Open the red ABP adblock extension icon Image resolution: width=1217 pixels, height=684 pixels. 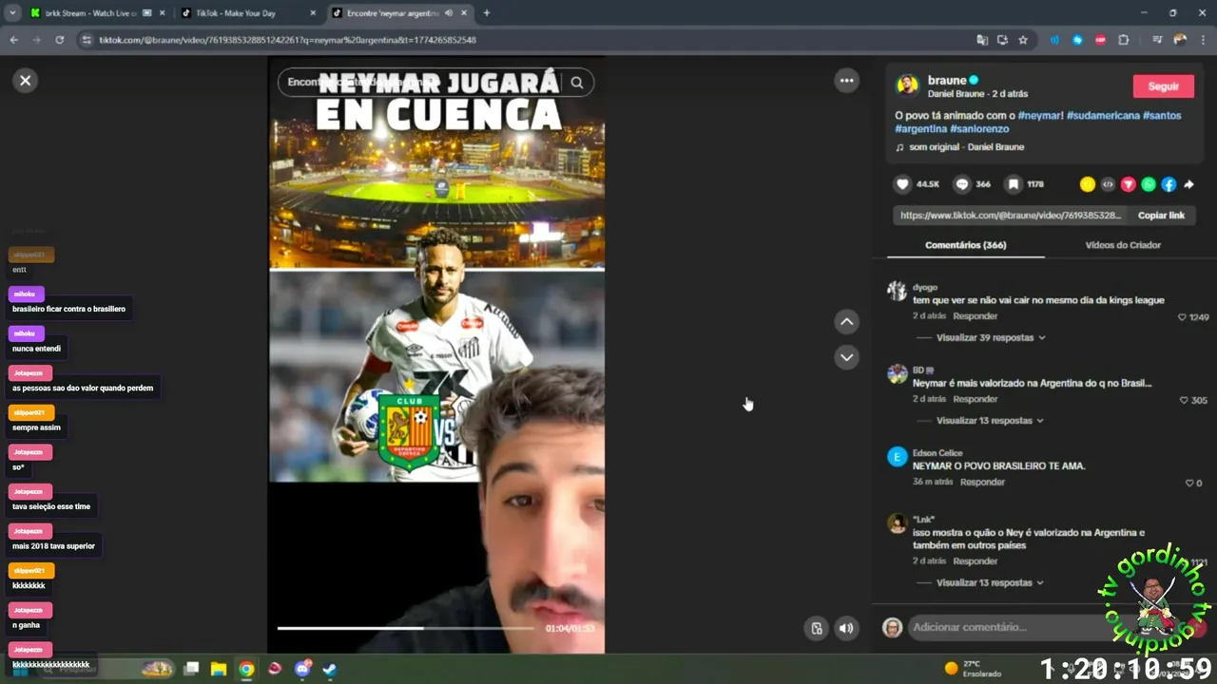pyautogui.click(x=1101, y=40)
